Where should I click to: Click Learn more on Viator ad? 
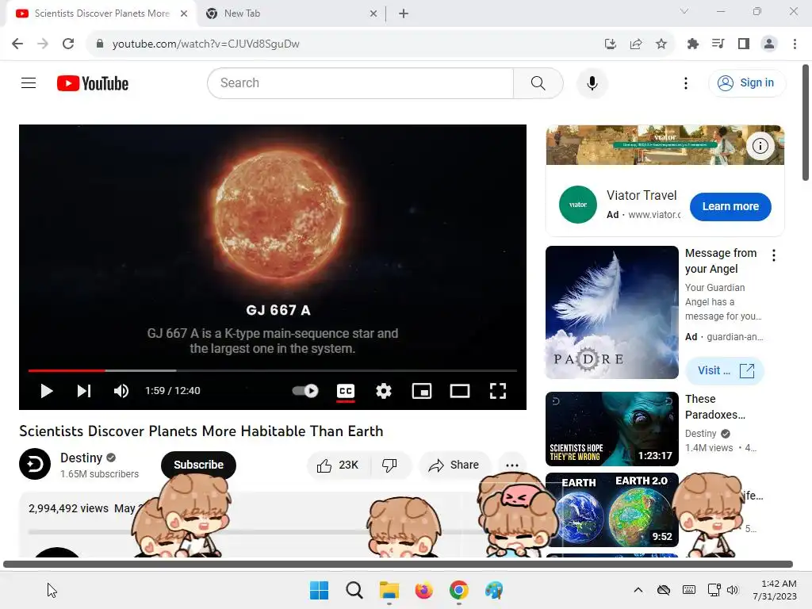(x=730, y=206)
